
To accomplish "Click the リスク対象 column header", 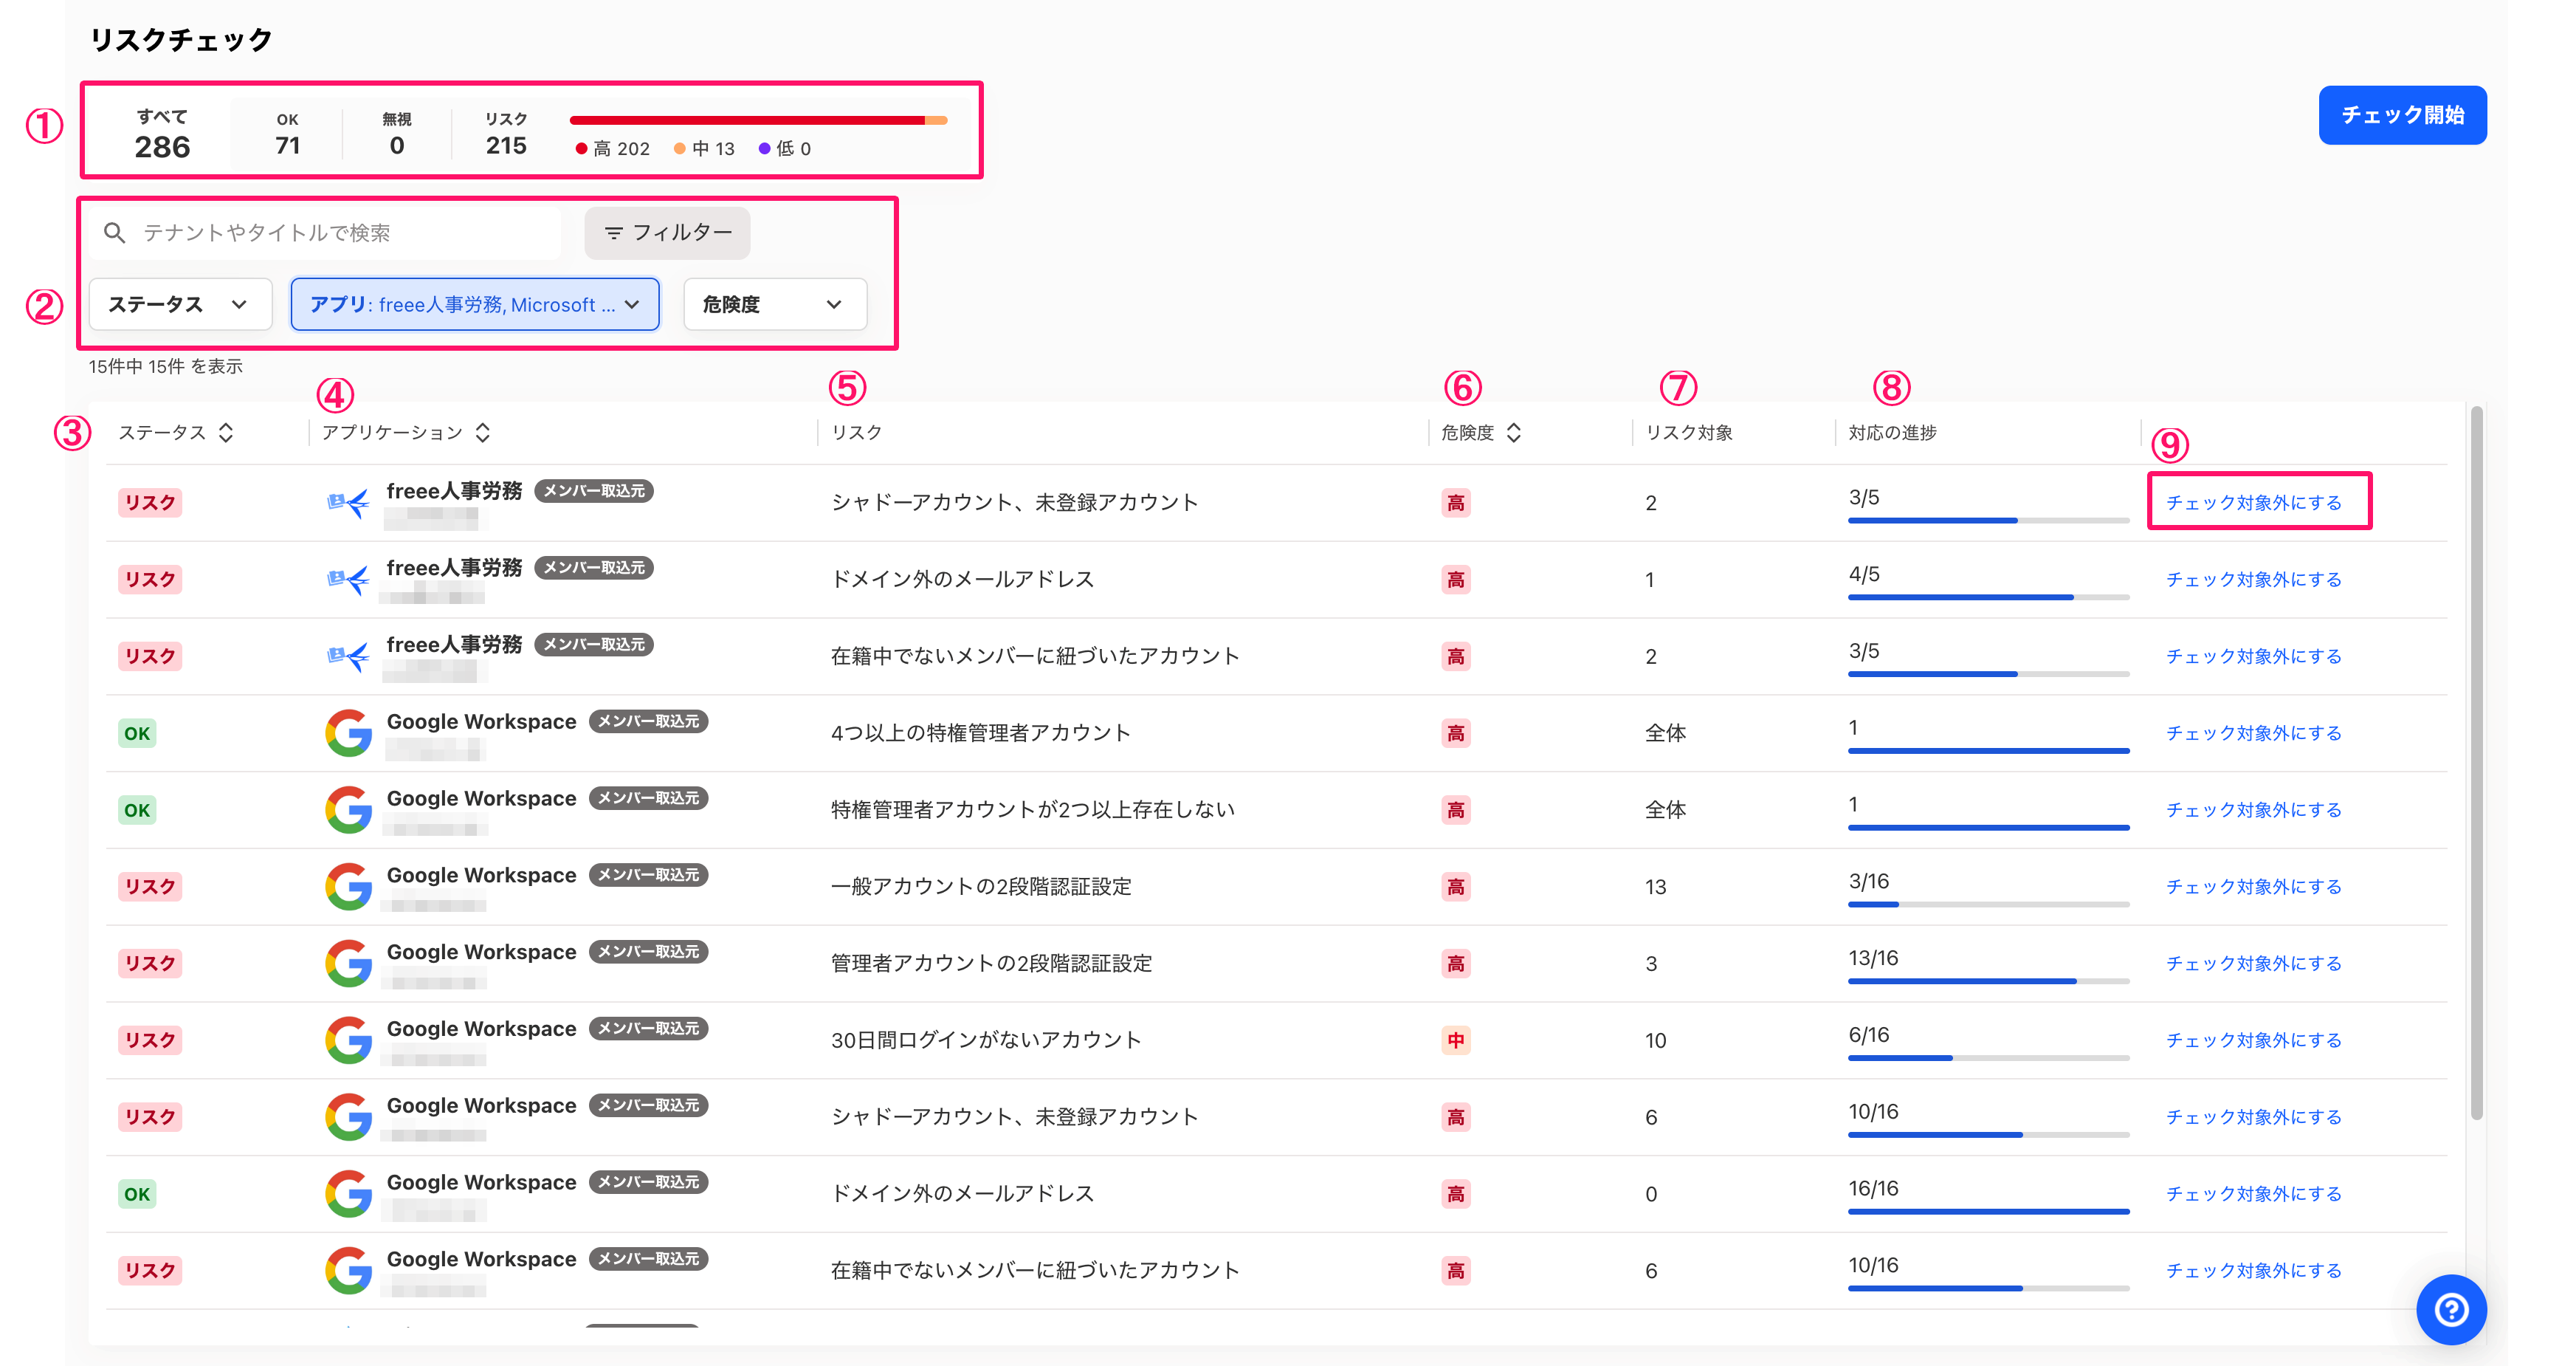I will 1689,432.
